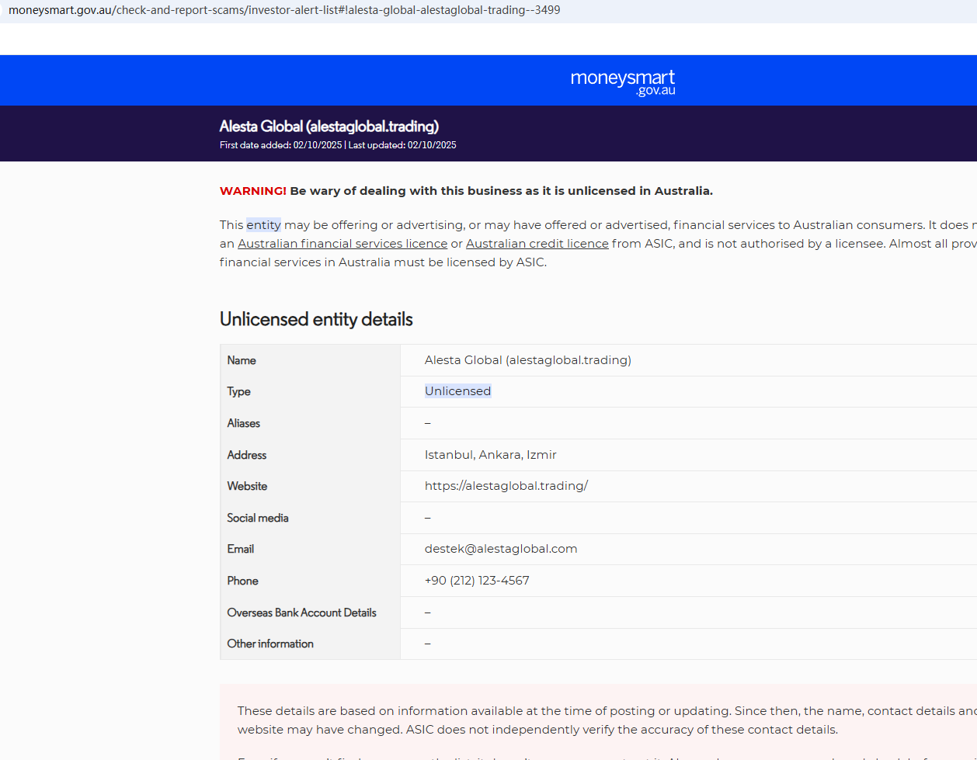Click the Aliases row label

(x=244, y=423)
